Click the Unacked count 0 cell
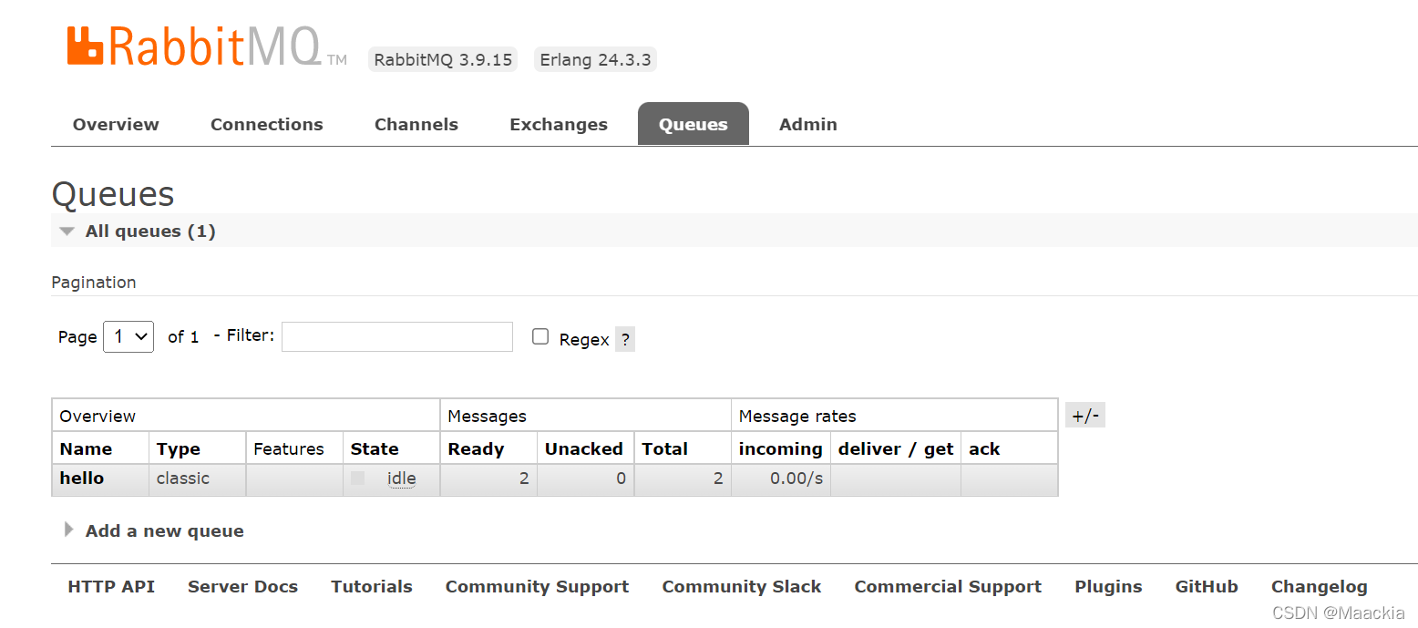The image size is (1418, 628). point(586,479)
